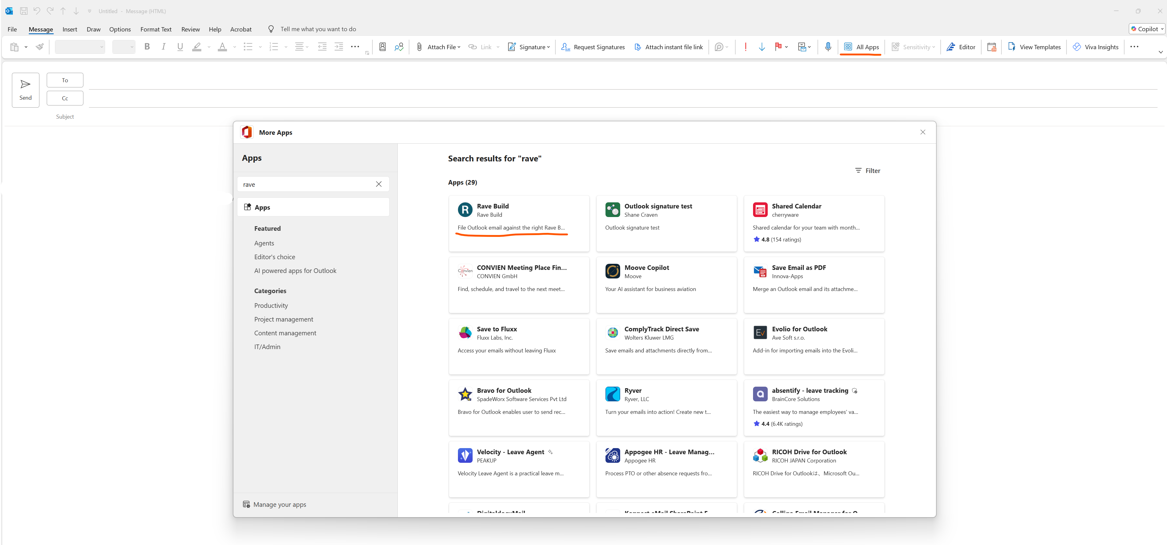Screen dimensions: 1167x545
Task: Toggle Italic formatting
Action: point(163,47)
